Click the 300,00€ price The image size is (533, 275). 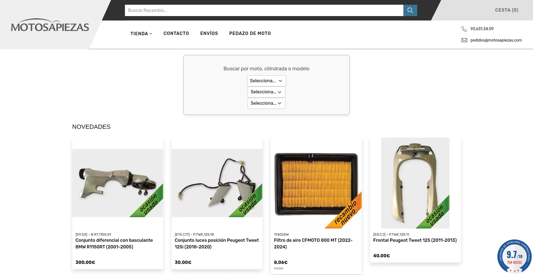tap(85, 262)
